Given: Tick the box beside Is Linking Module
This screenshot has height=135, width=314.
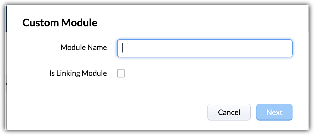Looking at the screenshot, I should tap(121, 74).
